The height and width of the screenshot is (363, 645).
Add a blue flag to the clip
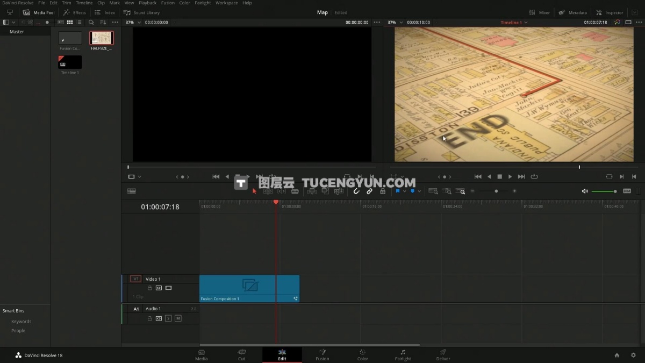(398, 191)
